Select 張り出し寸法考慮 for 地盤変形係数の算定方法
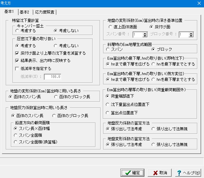This screenshot has width=204, height=178. (124, 145)
